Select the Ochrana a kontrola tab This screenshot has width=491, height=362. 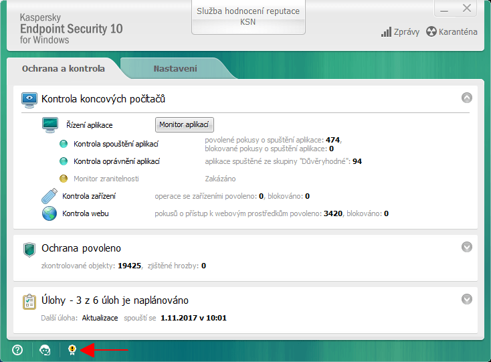[x=64, y=68]
